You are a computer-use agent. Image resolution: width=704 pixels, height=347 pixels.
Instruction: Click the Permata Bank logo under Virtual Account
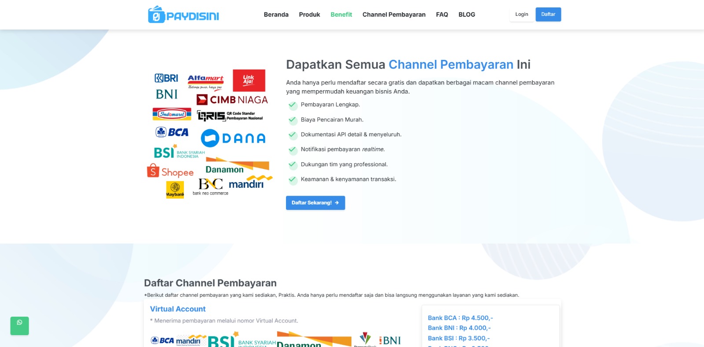coord(365,340)
